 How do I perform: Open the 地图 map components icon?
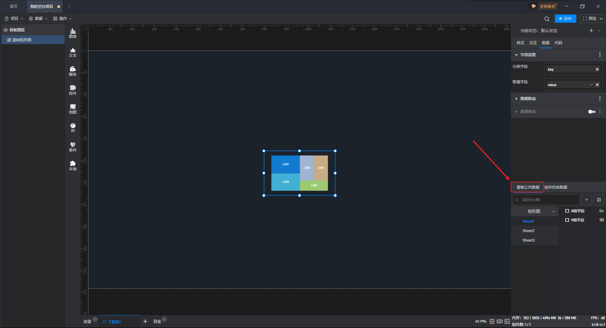point(73,109)
